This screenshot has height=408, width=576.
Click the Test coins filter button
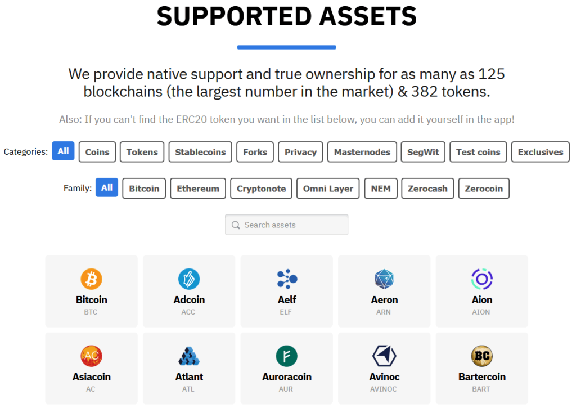[x=478, y=151]
